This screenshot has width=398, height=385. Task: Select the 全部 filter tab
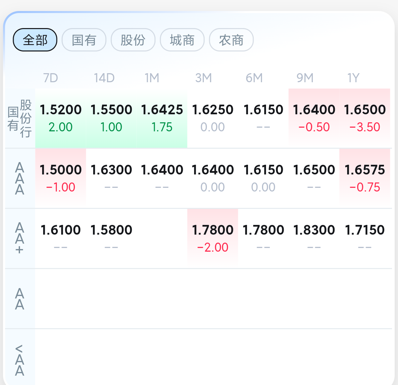(35, 40)
